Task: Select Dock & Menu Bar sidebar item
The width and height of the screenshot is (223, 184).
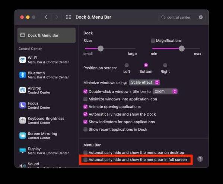Action: point(47,35)
